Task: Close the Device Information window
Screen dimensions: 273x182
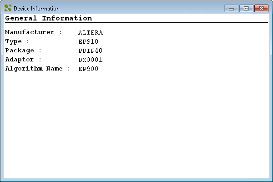Action: tap(261, 8)
